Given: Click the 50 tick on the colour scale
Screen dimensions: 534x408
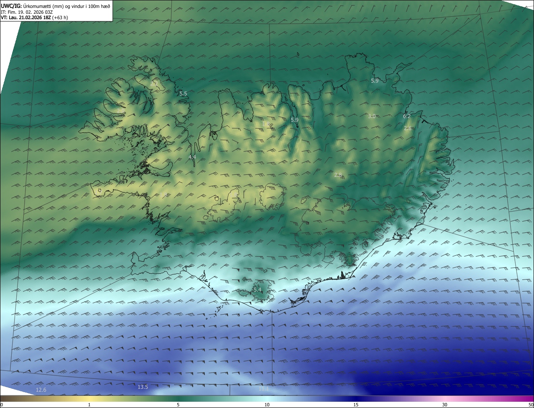Looking at the screenshot, I should point(531,405).
